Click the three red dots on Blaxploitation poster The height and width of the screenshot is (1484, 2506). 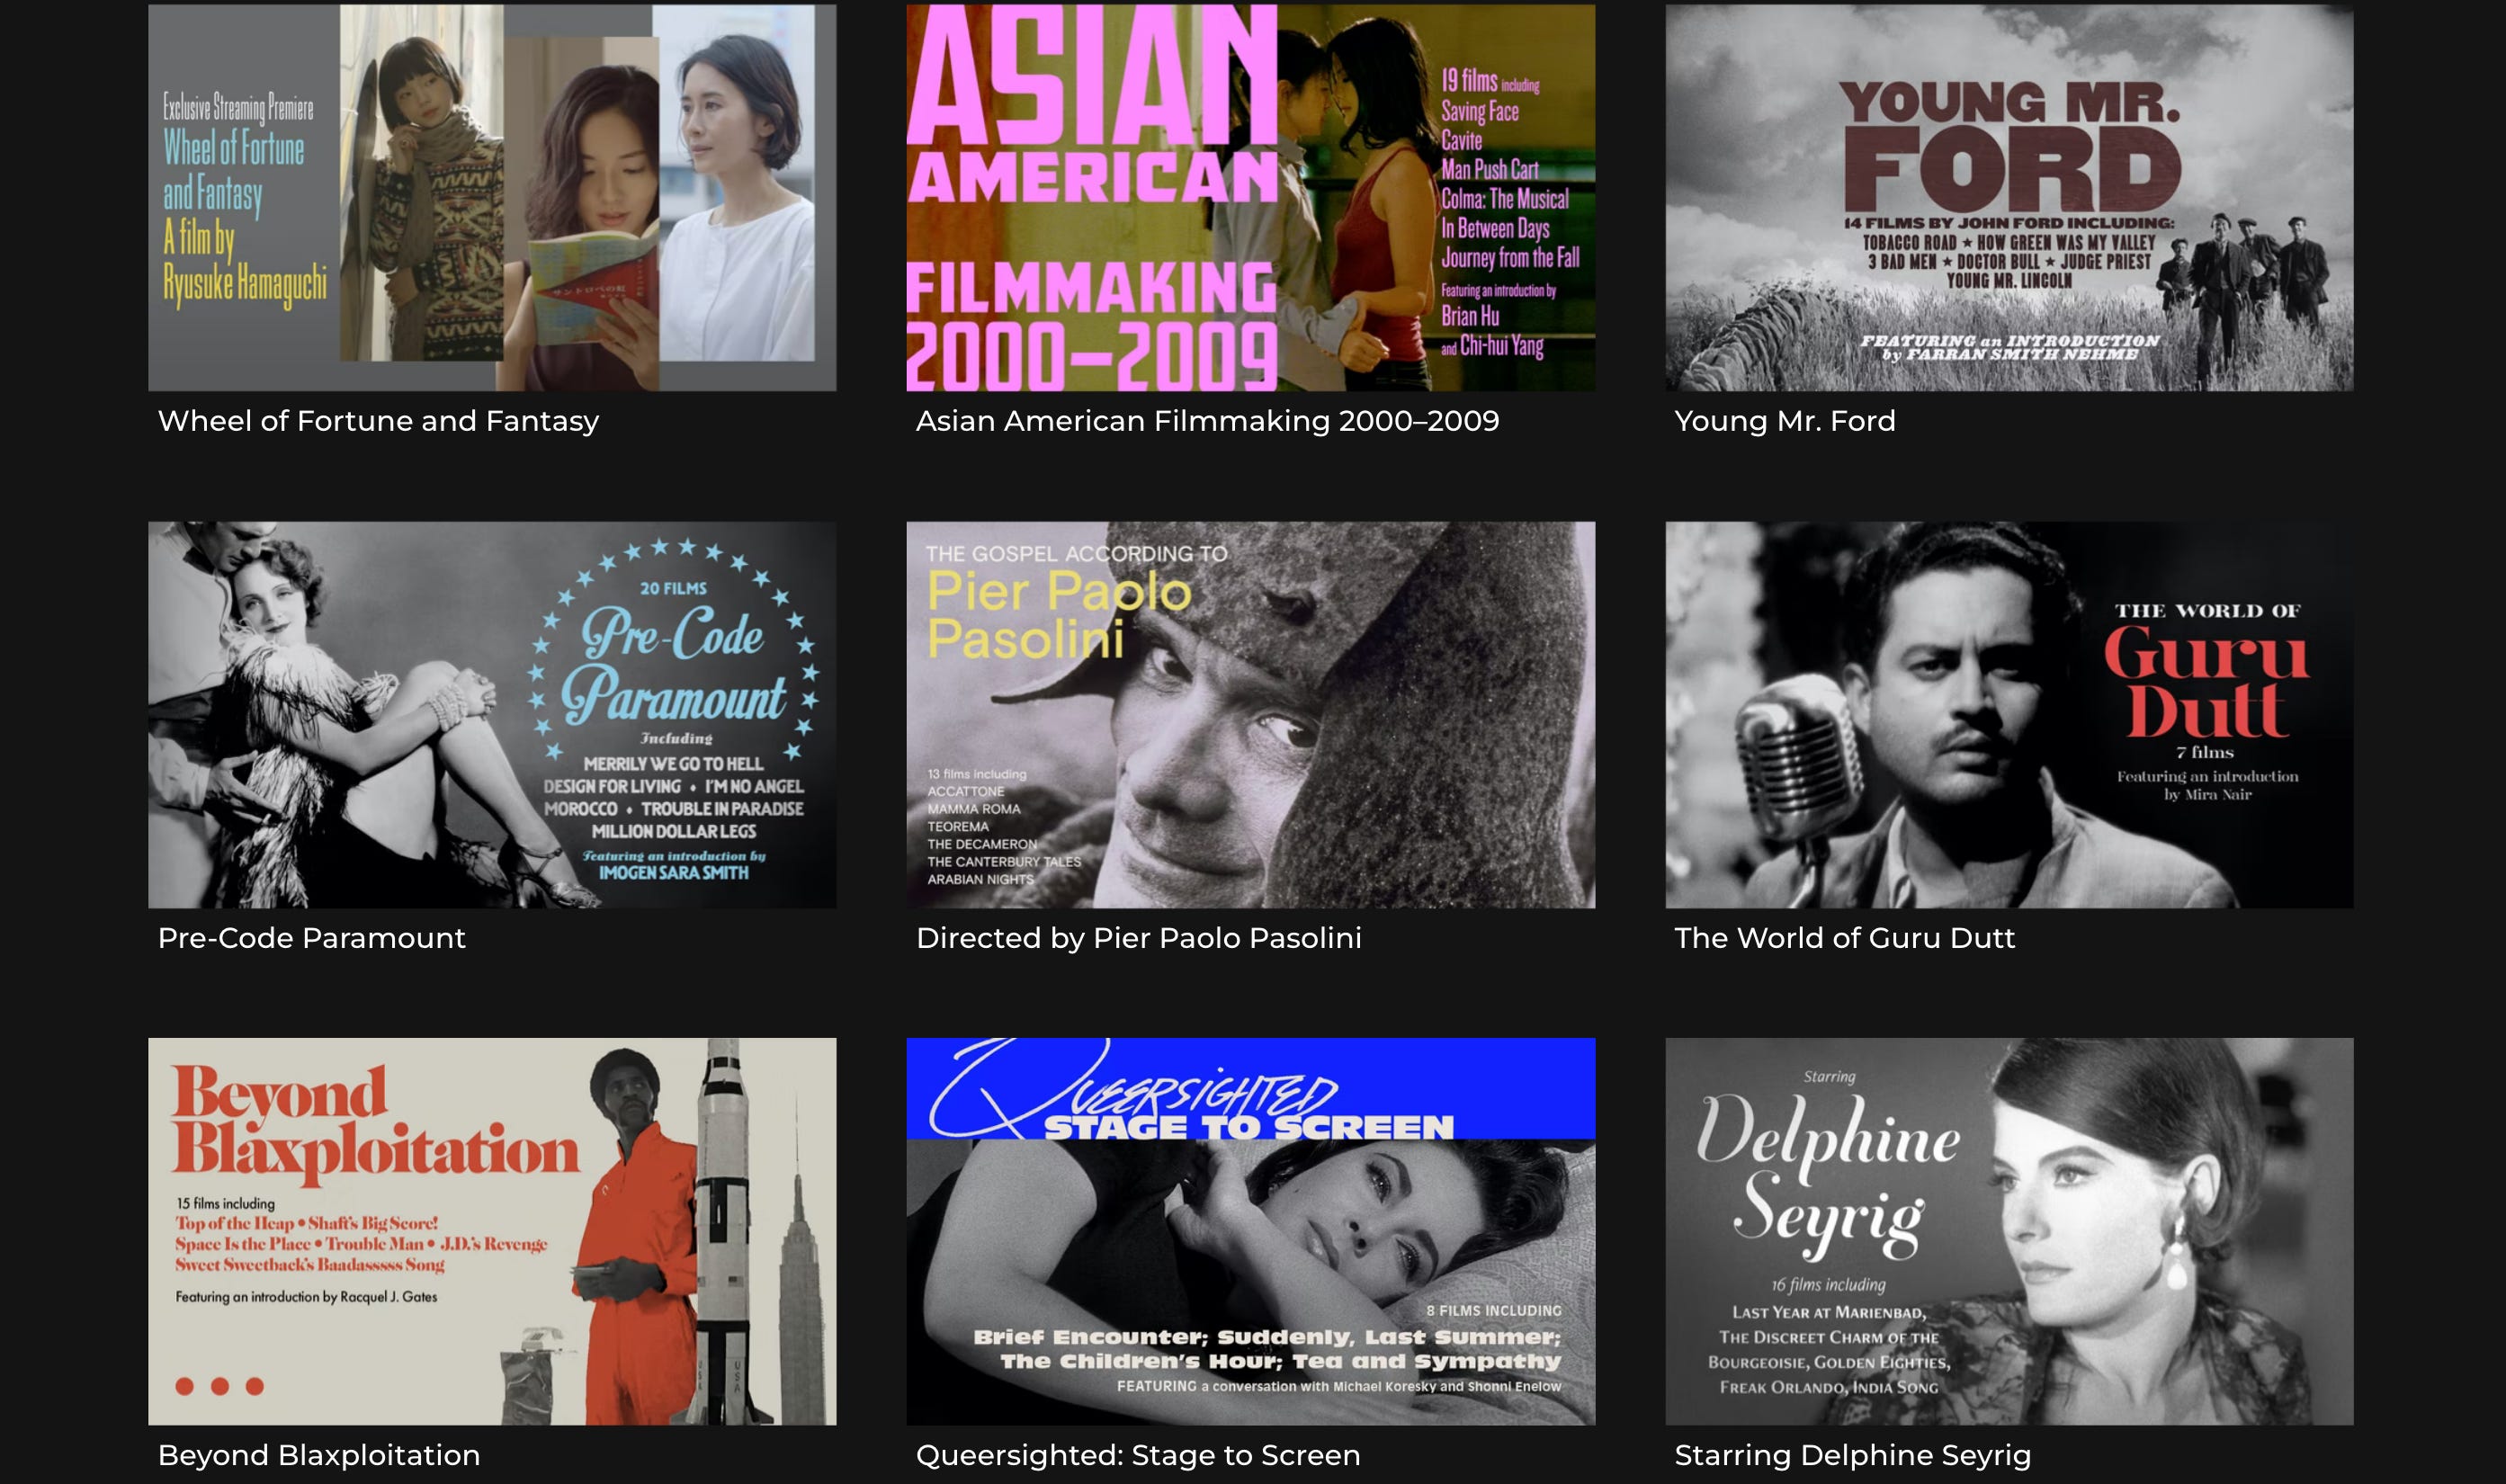click(x=220, y=1386)
